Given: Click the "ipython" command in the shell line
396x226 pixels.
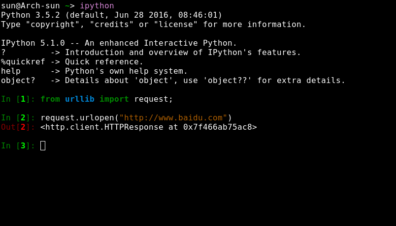Looking at the screenshot, I should coord(97,5).
